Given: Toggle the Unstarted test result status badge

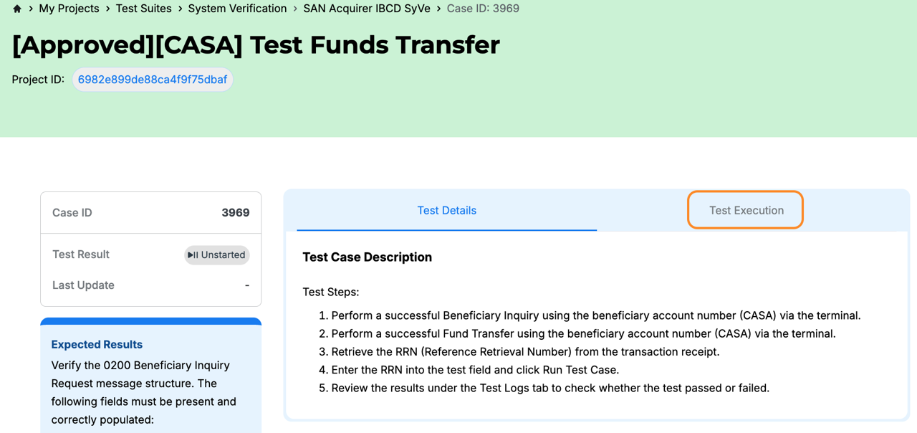Looking at the screenshot, I should [216, 254].
